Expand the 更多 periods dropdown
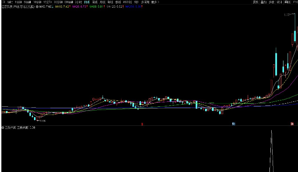298x172 pixels. 155,2
